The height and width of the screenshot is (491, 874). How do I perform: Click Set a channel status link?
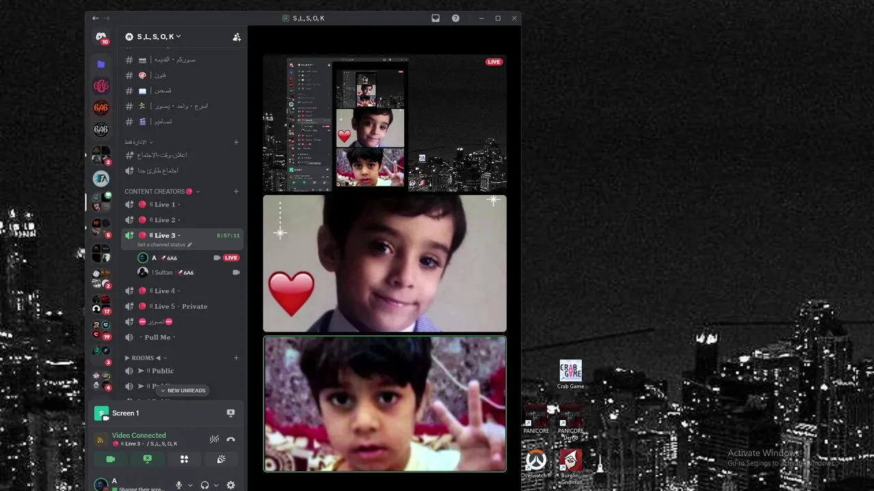(165, 245)
